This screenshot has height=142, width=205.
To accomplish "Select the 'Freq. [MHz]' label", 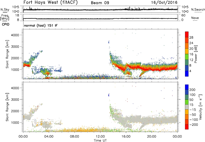I will (5, 17).
